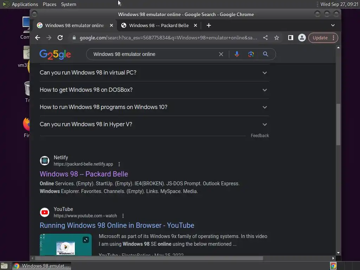Viewport: 360px width, 270px height.
Task: Open the Places menu in top panel
Action: [49, 4]
